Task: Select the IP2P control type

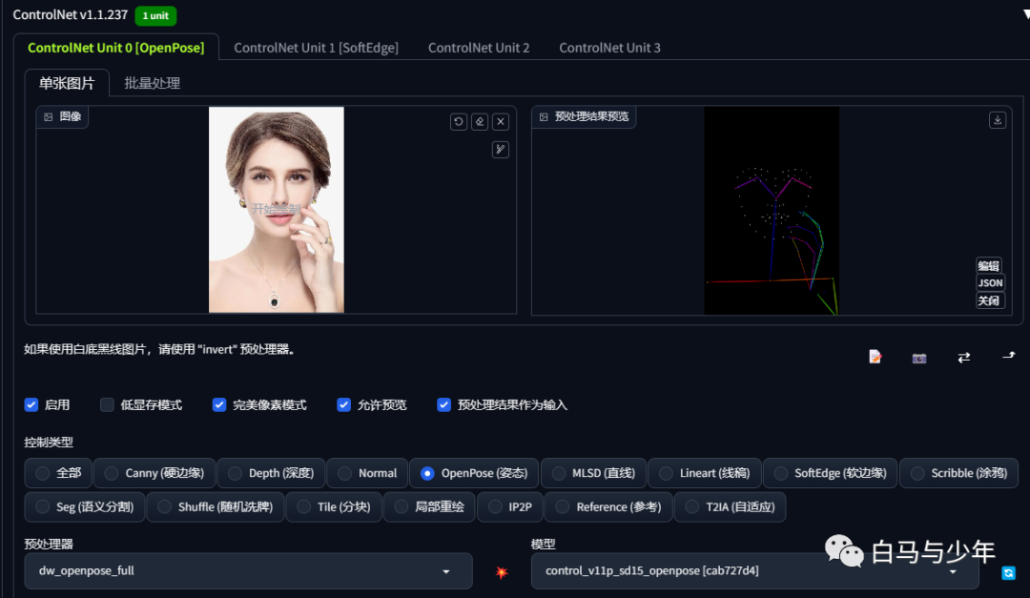Action: coord(509,506)
